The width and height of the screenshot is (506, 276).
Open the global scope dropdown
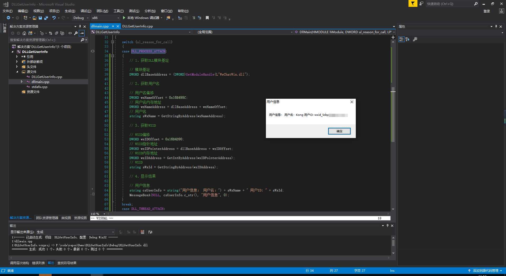(x=242, y=32)
